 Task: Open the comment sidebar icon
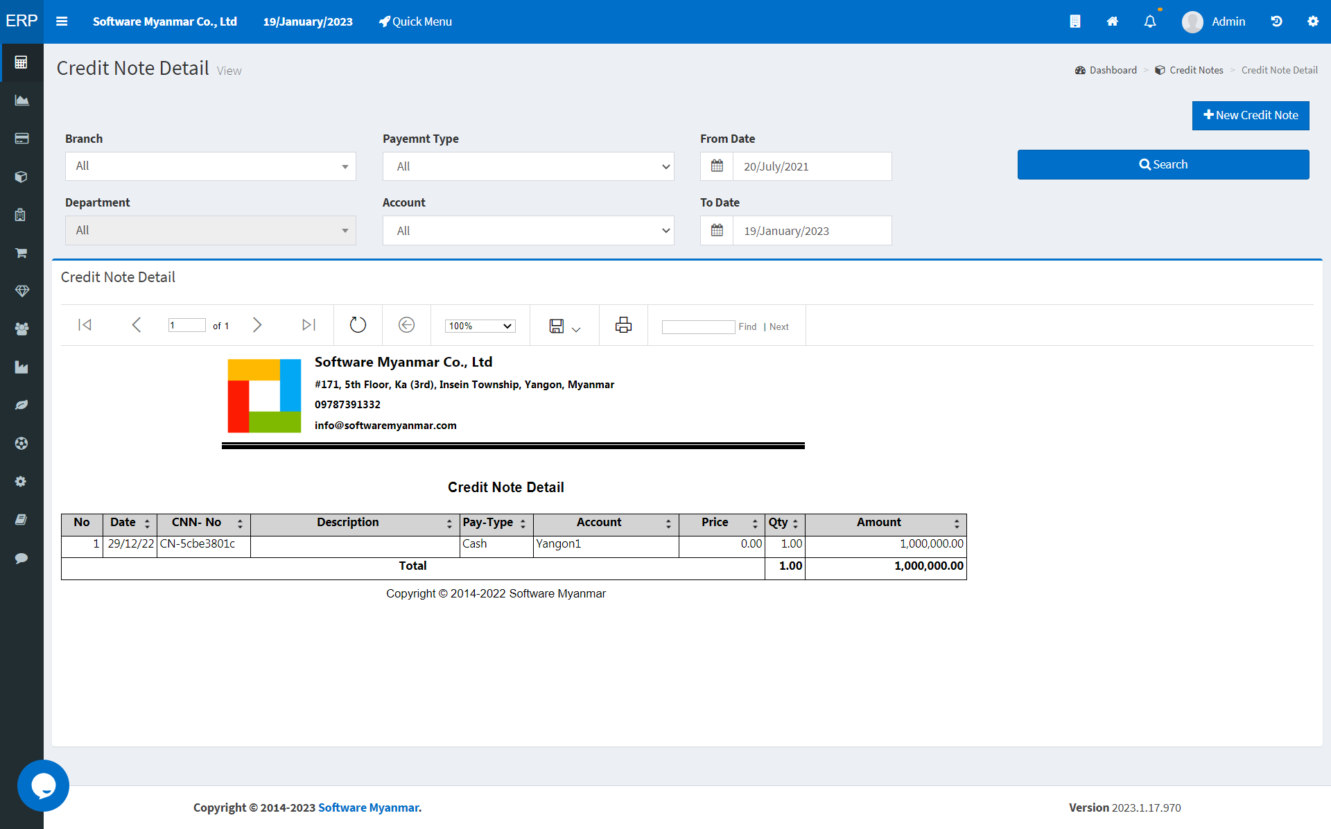[21, 558]
